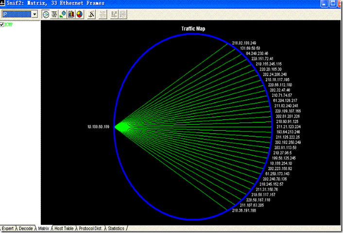Click the second-to-last grayed-out toolbar icon

click(x=115, y=14)
